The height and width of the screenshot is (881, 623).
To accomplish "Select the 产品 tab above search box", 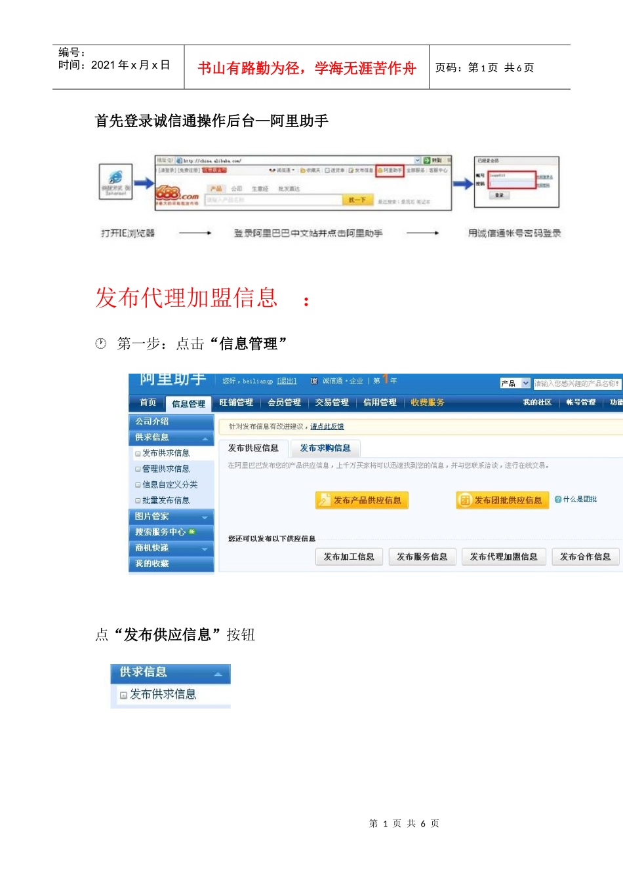I will (x=216, y=189).
